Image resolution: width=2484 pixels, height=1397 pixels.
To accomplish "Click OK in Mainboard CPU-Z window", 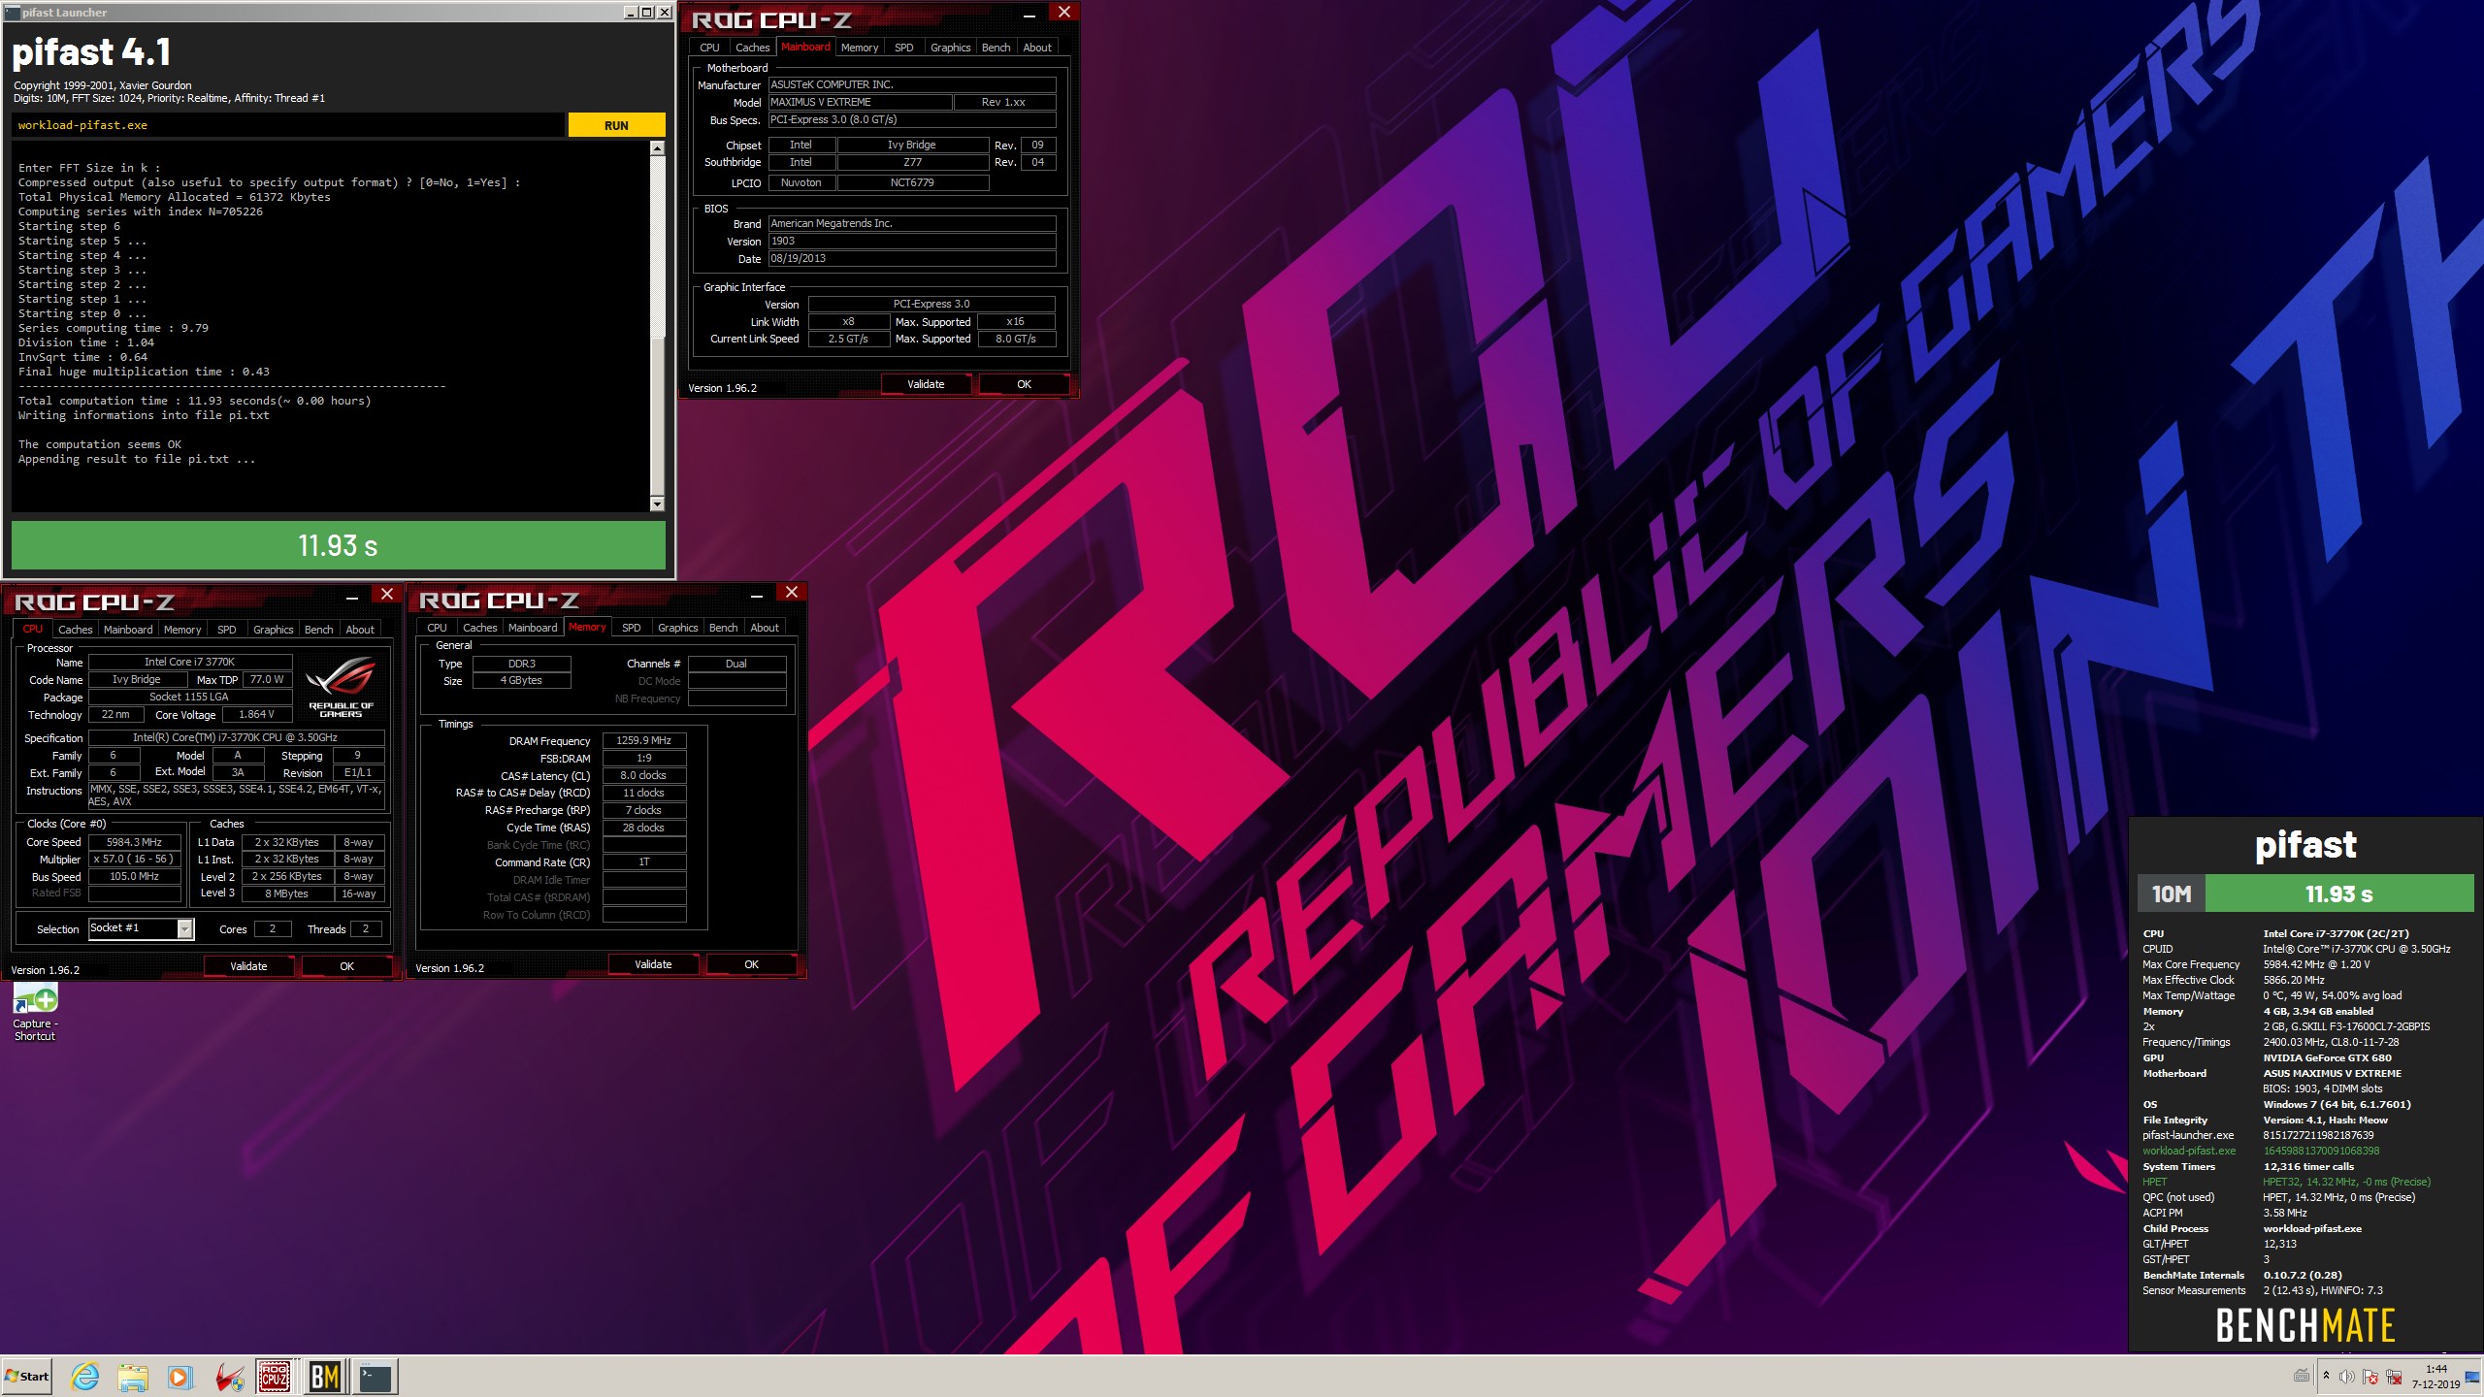I will (x=1024, y=384).
